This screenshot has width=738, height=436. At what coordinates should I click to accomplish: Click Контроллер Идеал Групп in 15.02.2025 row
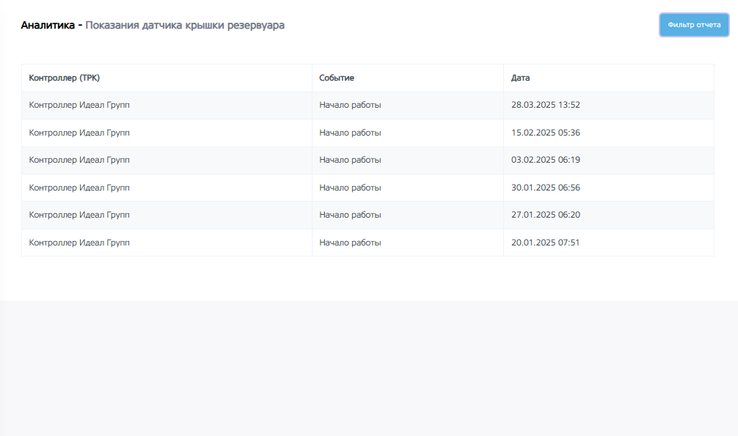[x=79, y=133]
